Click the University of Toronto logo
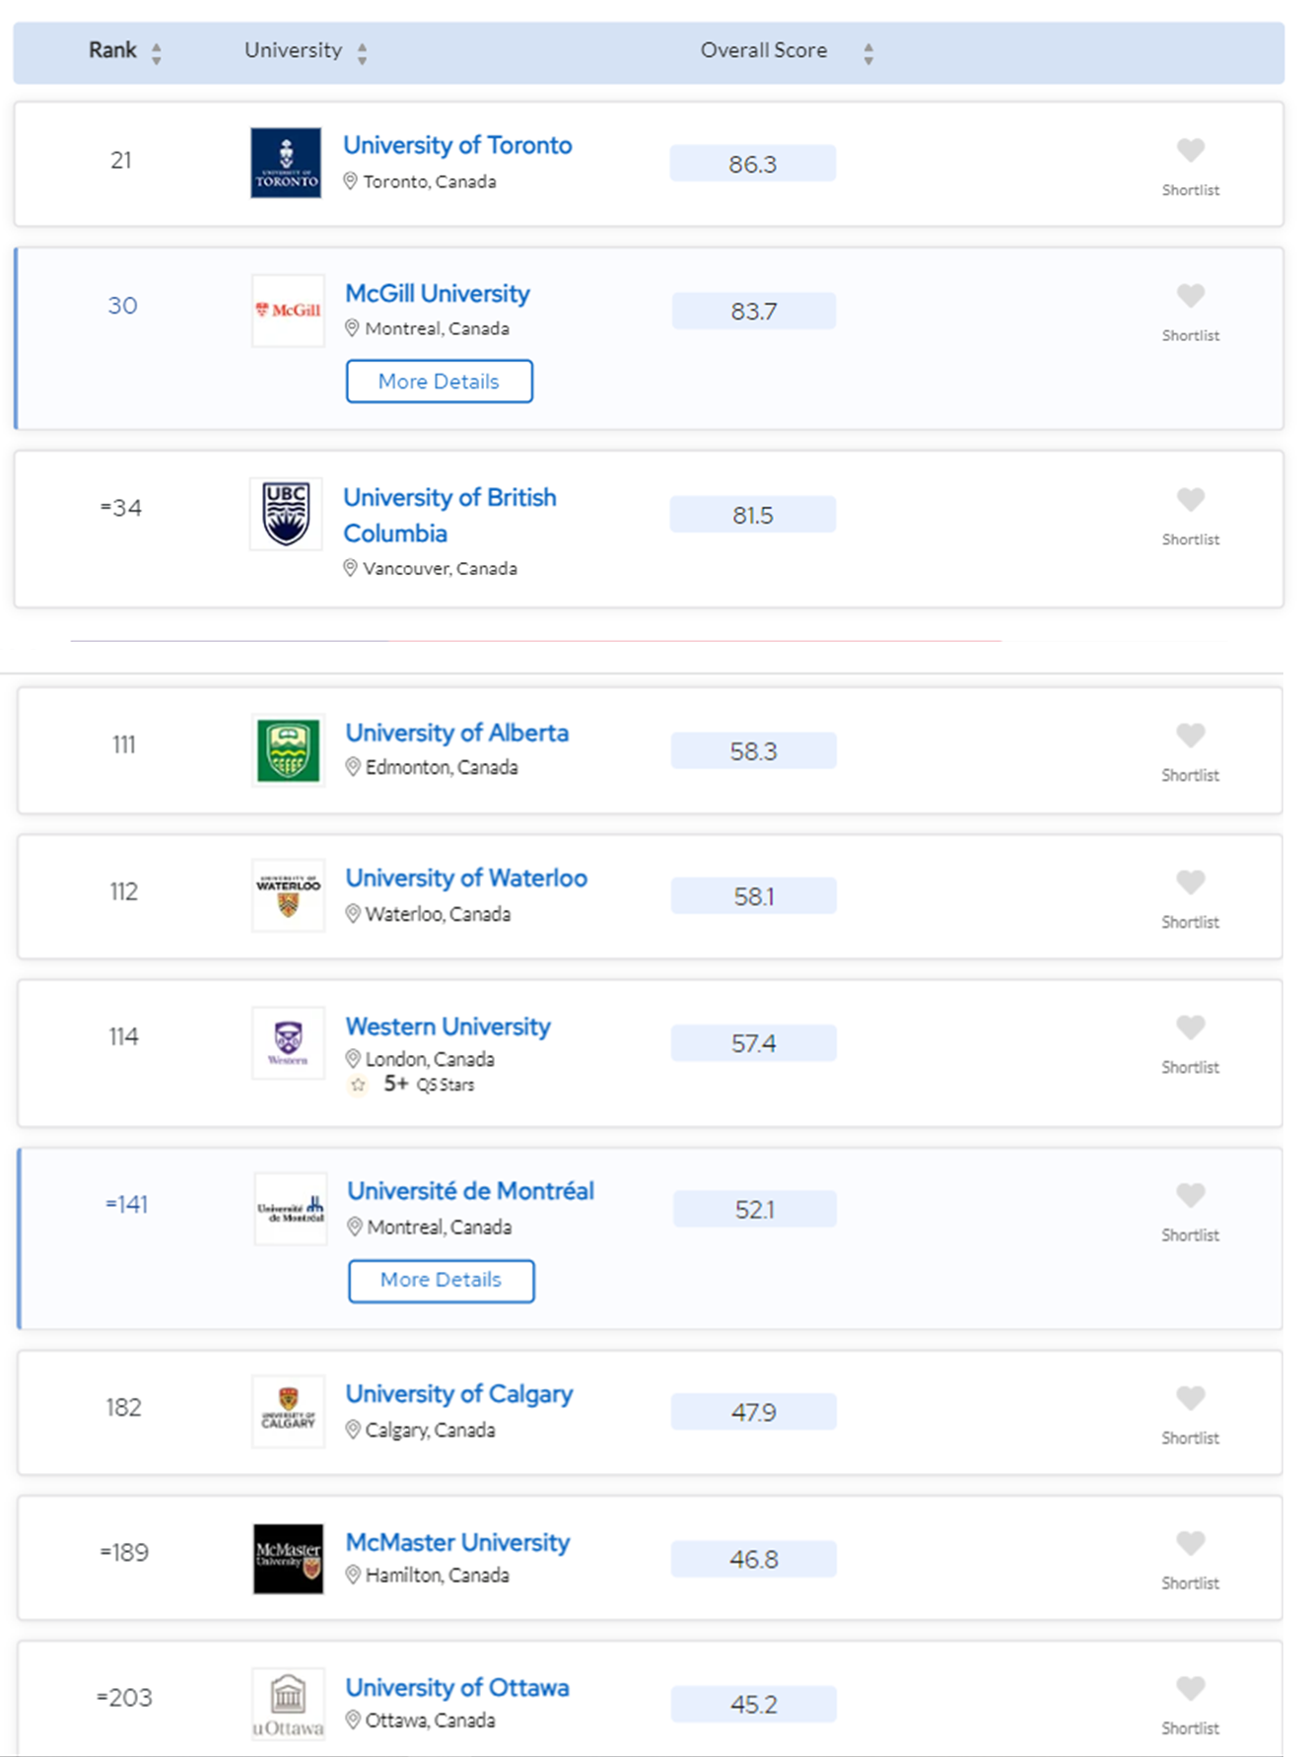Viewport: 1310px width, 1757px height. [x=286, y=163]
